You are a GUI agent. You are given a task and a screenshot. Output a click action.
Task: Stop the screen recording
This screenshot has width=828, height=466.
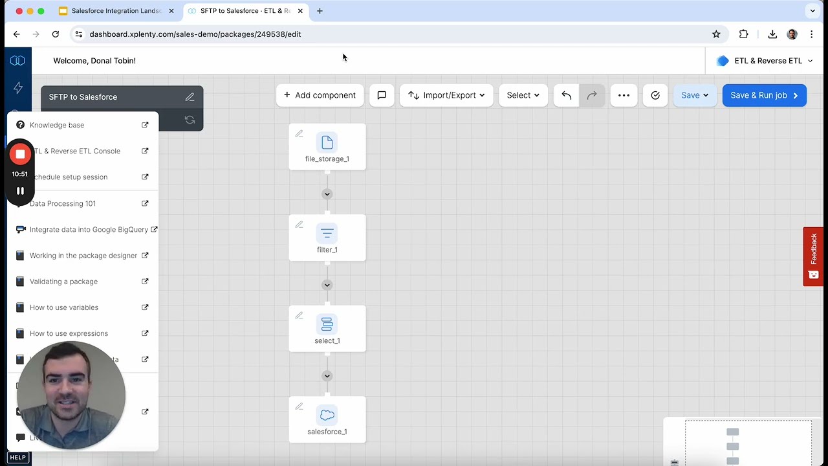click(x=20, y=154)
